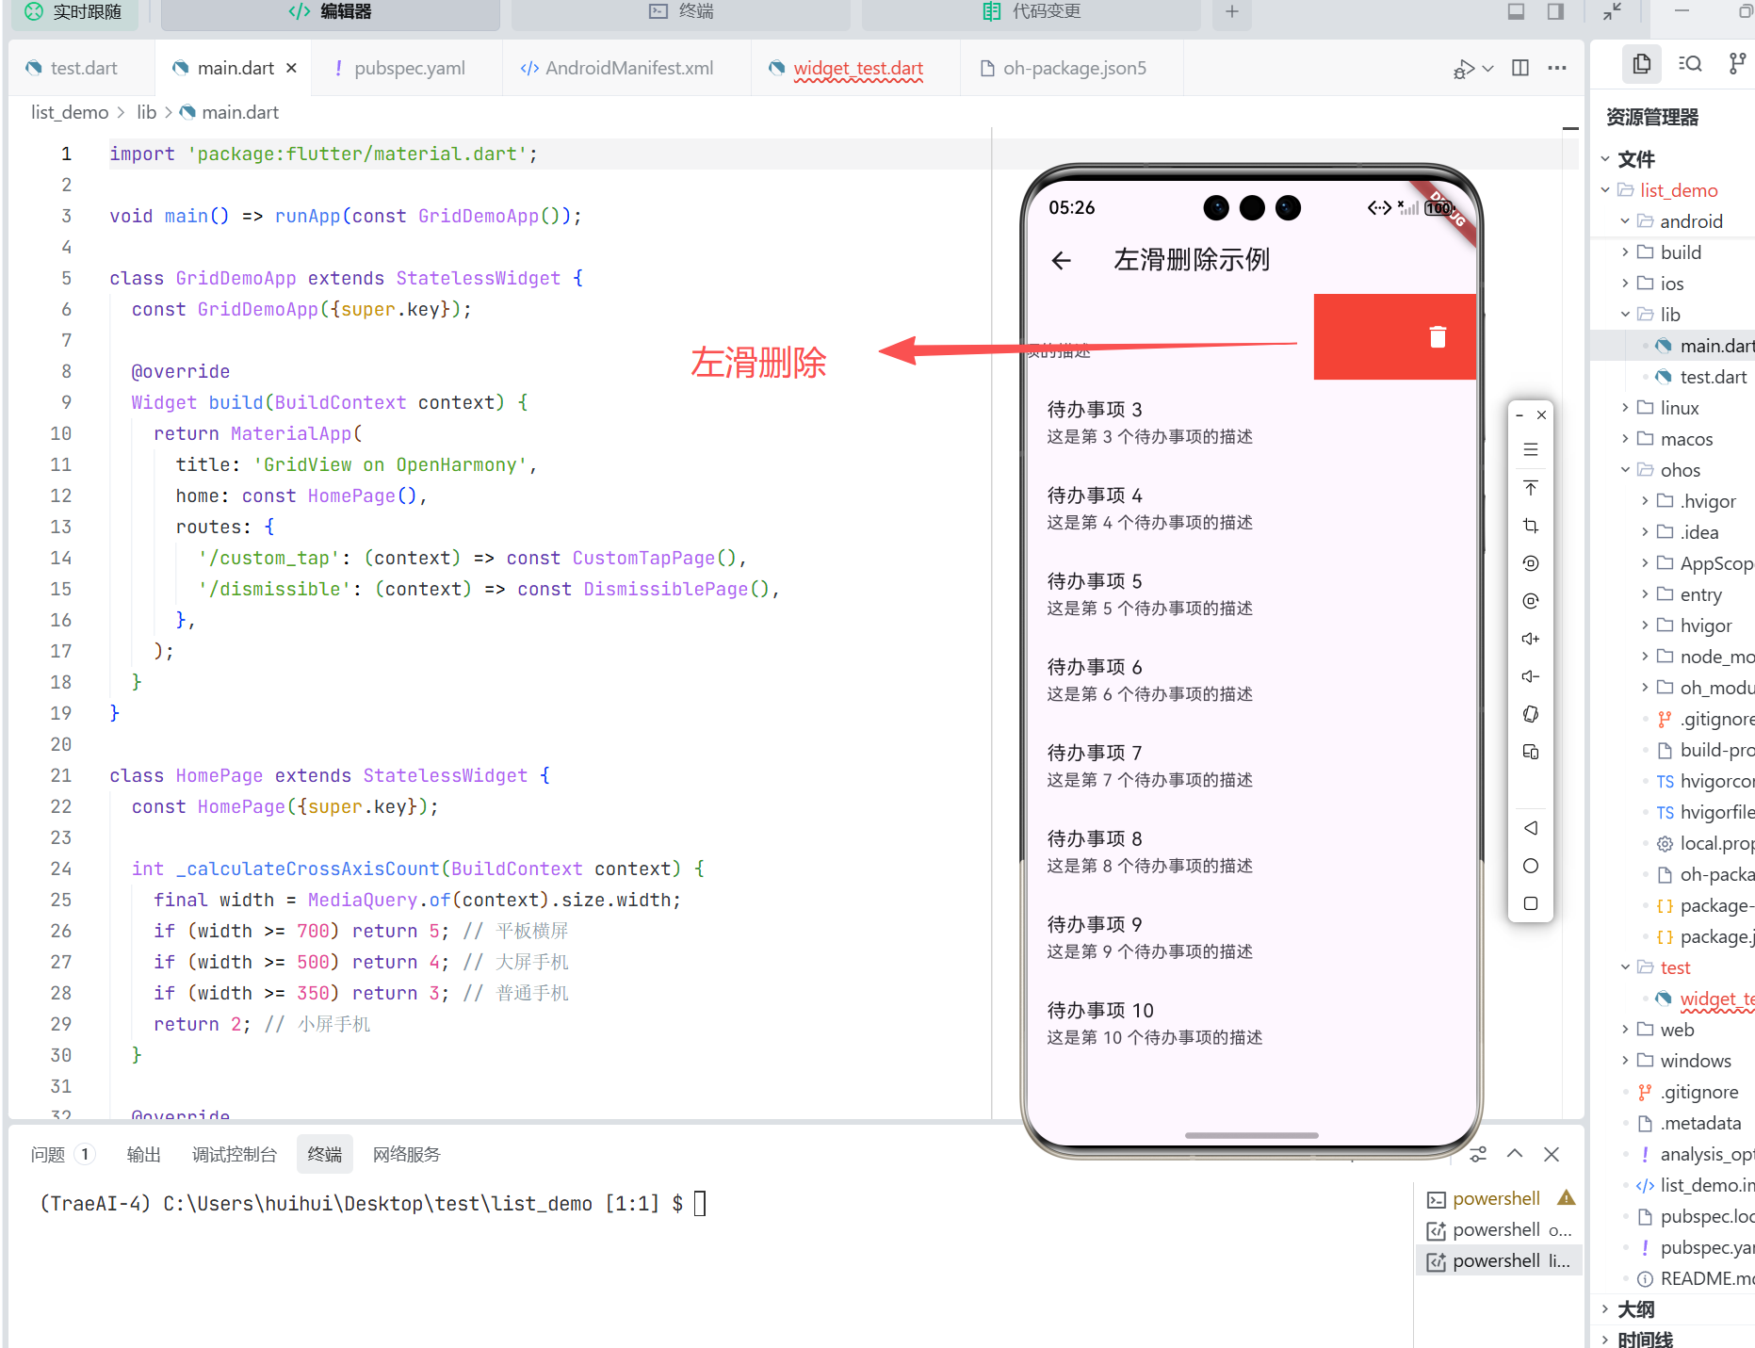Switch to the 网络服务 panel tab

406,1154
